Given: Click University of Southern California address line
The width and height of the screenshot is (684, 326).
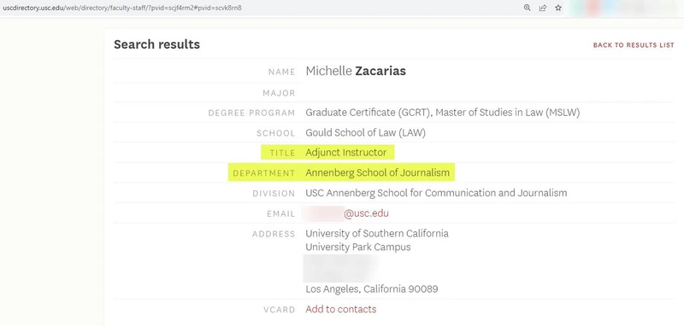Looking at the screenshot, I should 377,233.
